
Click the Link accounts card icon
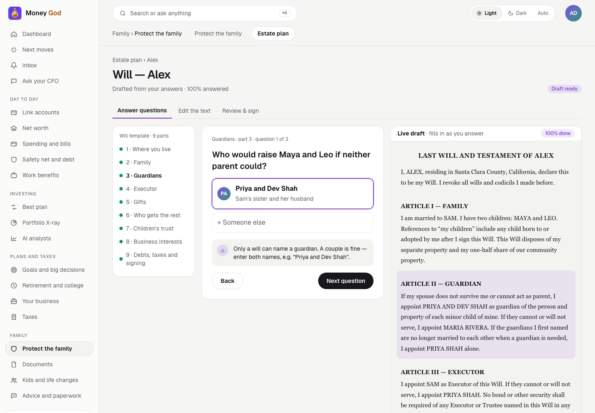click(x=14, y=113)
